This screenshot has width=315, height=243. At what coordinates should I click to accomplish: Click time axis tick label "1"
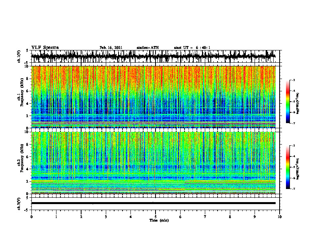click(x=56, y=217)
